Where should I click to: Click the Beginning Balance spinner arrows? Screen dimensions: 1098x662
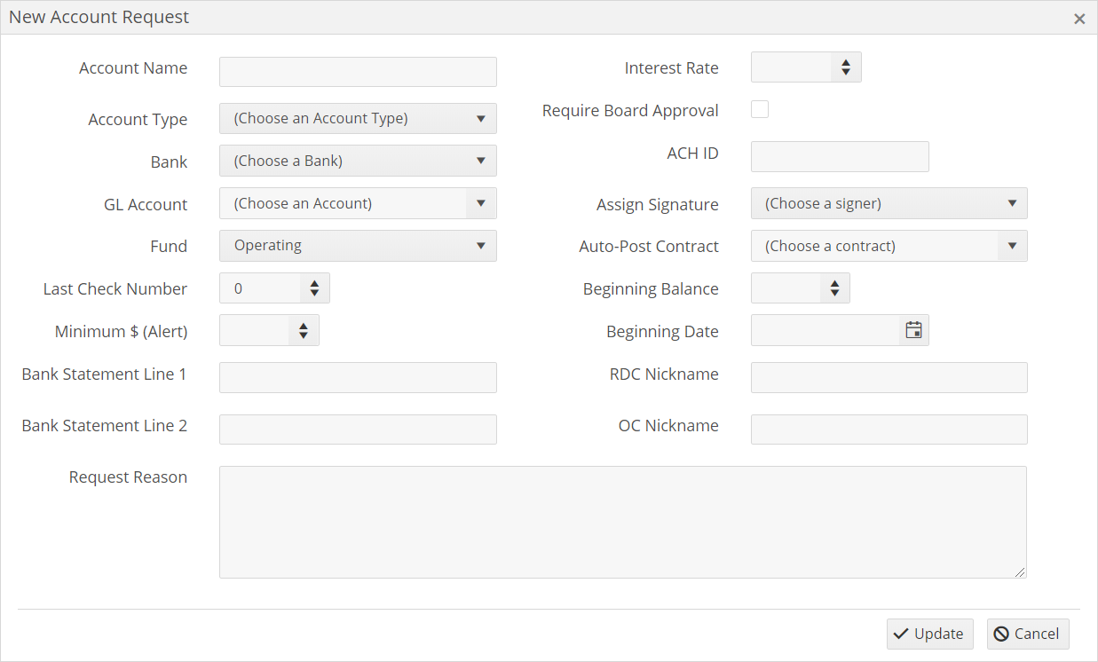click(x=834, y=288)
